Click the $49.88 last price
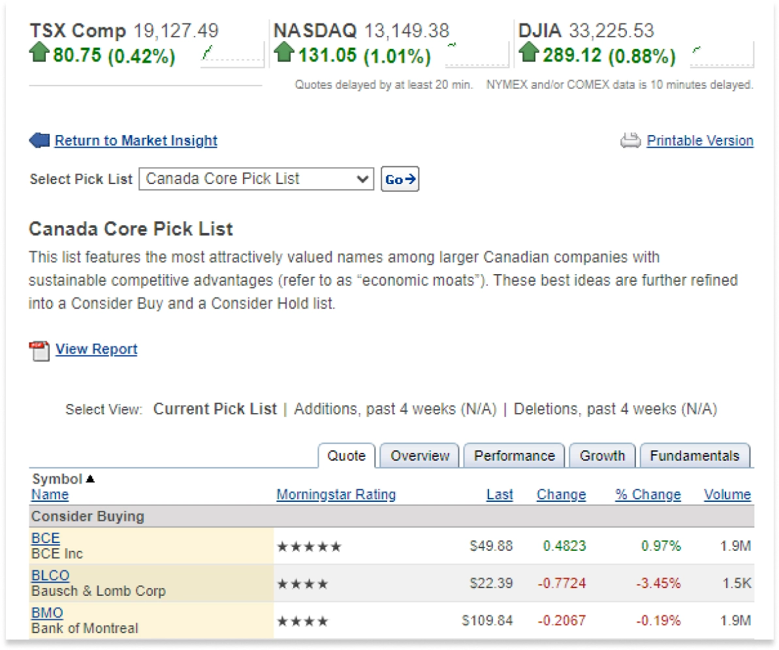Screen dimensions: 779x650 click(491, 546)
